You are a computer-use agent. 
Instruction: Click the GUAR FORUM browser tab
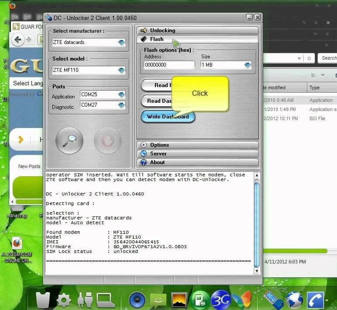tap(28, 27)
